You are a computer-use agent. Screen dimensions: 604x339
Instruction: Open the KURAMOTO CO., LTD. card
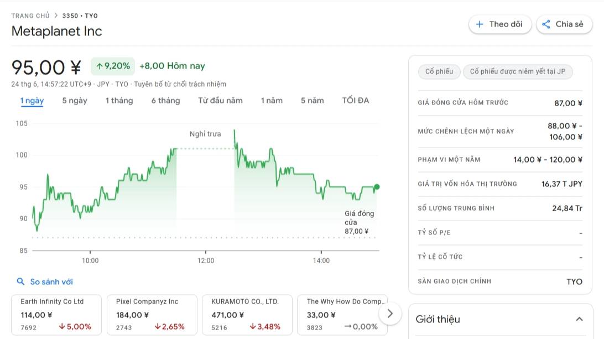[247, 315]
